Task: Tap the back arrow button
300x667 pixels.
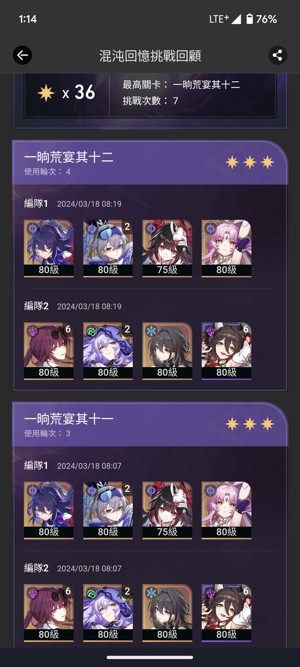Action: (x=22, y=55)
